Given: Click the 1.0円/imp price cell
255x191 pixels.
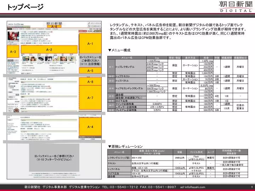Looking at the screenshot, I should tap(206, 61).
